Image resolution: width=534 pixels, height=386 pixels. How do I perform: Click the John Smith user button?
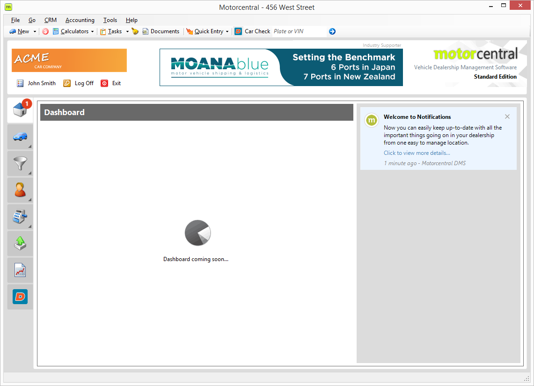(36, 83)
